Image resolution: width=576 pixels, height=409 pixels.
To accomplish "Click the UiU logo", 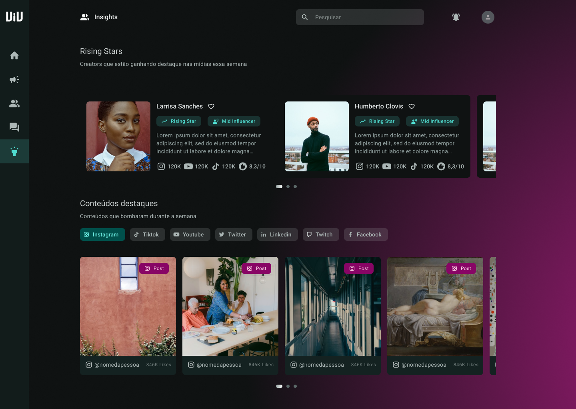I will point(14,16).
